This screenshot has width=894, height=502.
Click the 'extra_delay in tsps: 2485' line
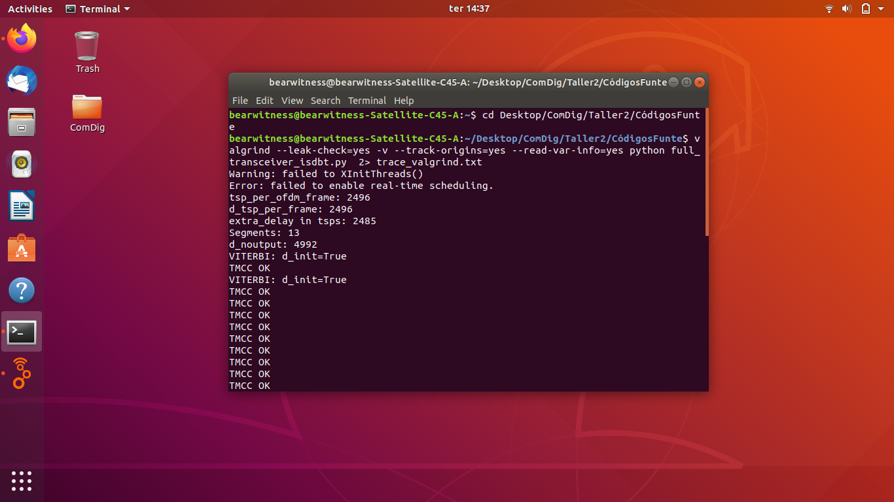(x=302, y=221)
